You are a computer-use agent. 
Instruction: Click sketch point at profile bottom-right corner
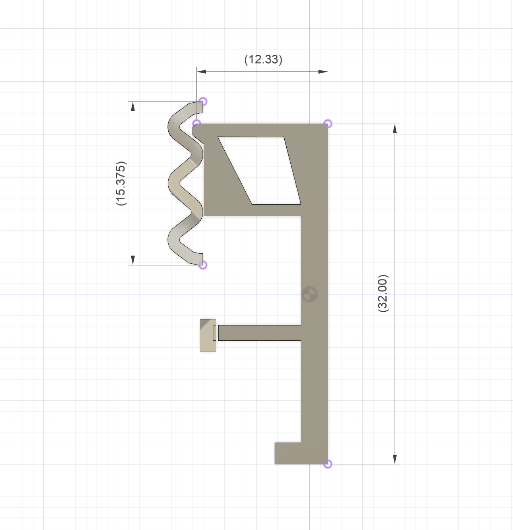tap(328, 464)
